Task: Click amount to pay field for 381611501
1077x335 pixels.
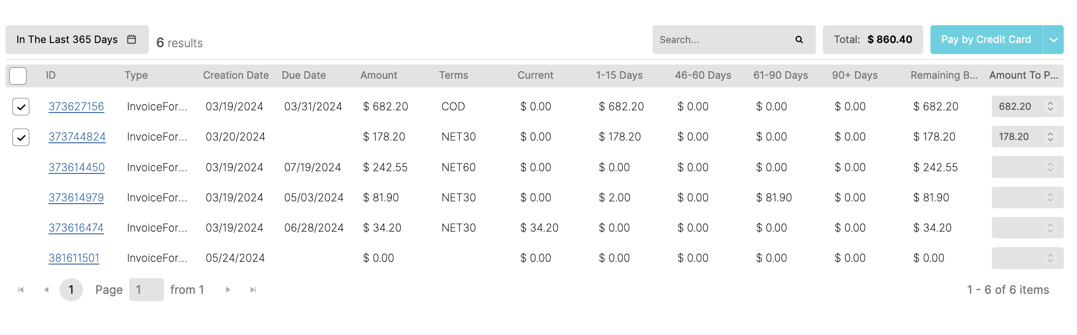Action: click(x=1028, y=258)
